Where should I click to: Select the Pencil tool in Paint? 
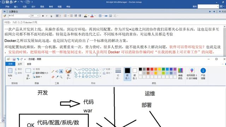(53, 71)
